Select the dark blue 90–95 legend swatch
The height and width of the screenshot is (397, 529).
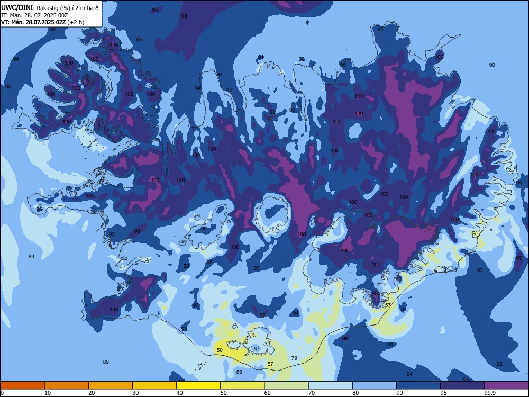point(418,385)
